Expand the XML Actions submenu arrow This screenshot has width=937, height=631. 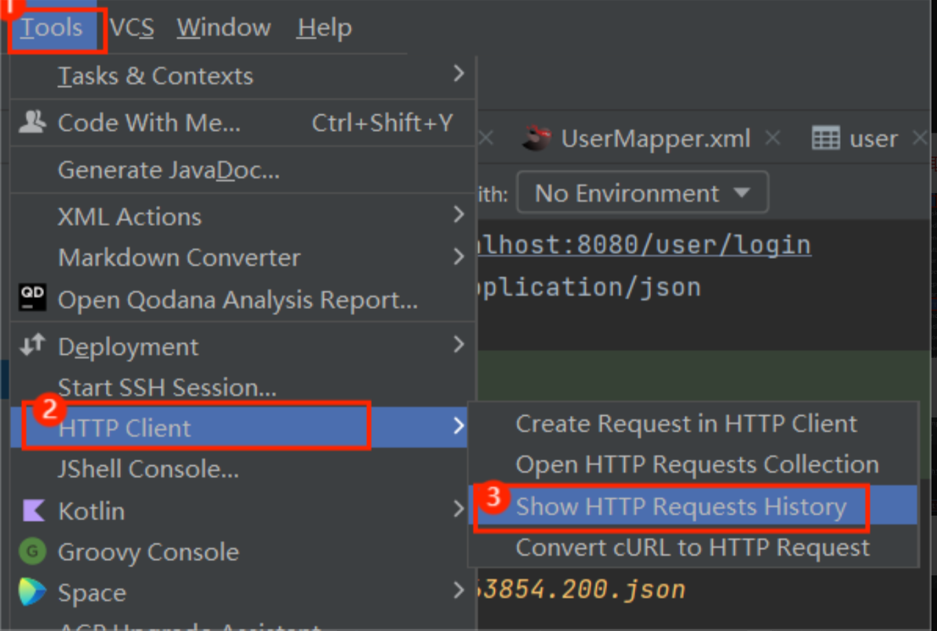(459, 215)
